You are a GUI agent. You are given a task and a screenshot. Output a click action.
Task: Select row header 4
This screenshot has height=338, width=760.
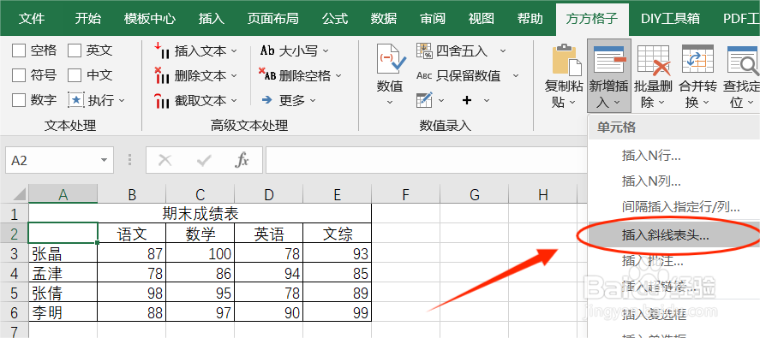pyautogui.click(x=14, y=274)
